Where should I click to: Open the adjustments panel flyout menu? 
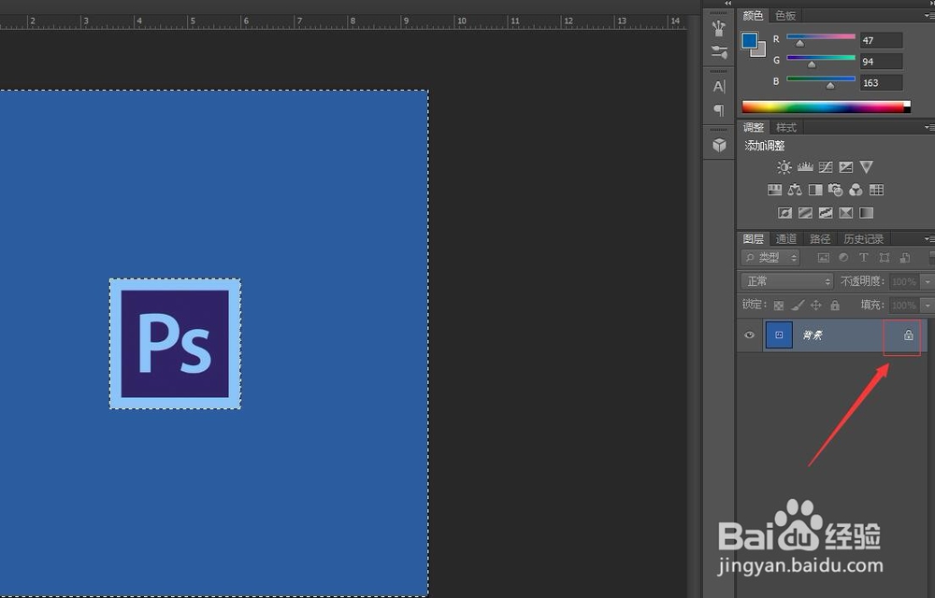click(929, 127)
